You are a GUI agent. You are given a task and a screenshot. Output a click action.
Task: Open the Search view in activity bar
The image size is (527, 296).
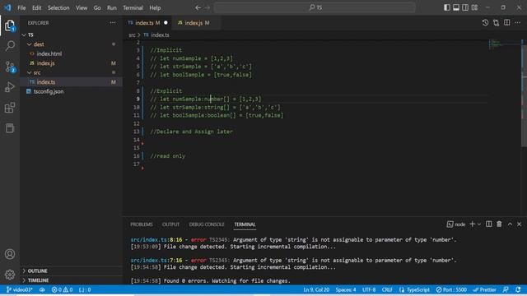tap(10, 46)
